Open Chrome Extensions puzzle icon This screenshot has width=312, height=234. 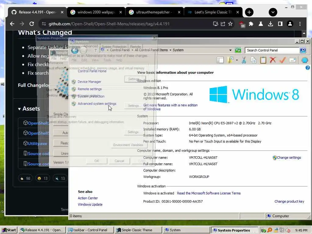[x=251, y=24]
